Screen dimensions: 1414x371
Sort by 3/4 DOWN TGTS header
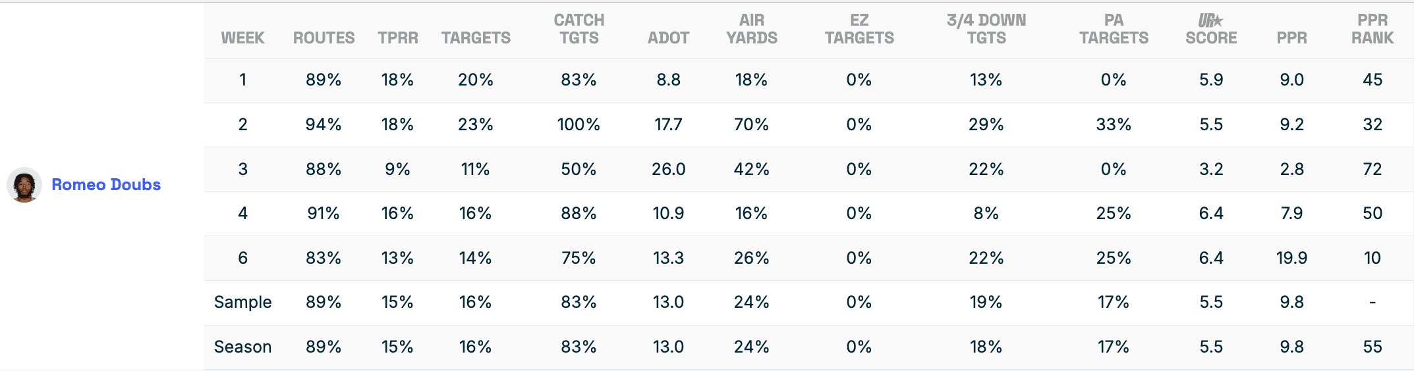tap(986, 30)
